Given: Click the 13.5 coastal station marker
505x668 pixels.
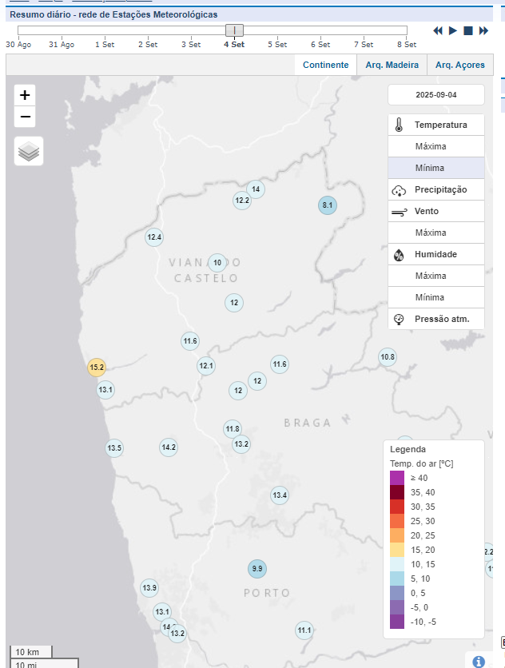Looking at the screenshot, I should [x=114, y=448].
